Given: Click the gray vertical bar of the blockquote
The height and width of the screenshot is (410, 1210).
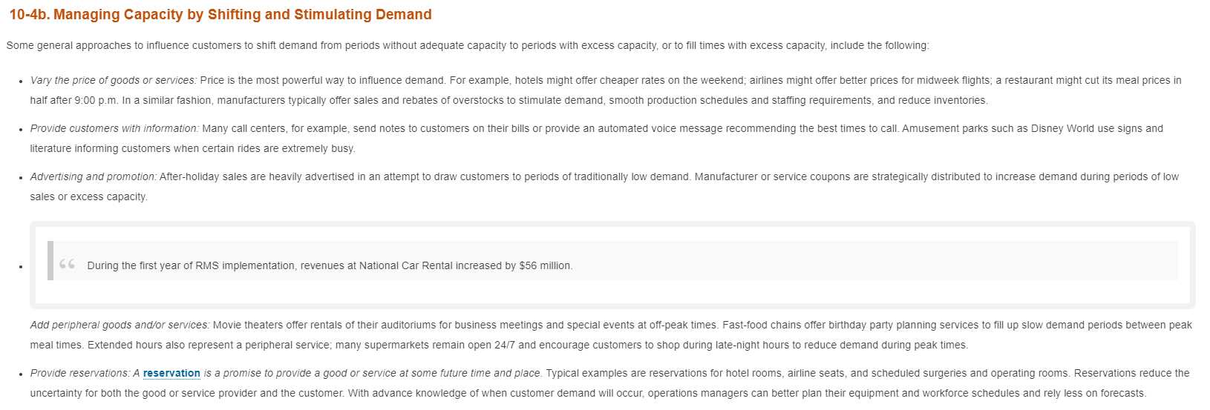Looking at the screenshot, I should [x=50, y=261].
